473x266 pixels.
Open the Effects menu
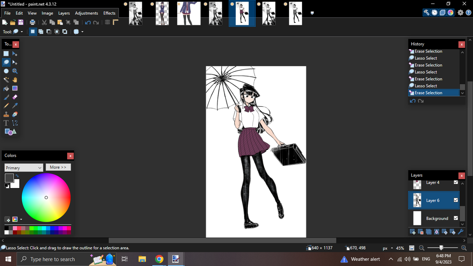[x=109, y=13]
